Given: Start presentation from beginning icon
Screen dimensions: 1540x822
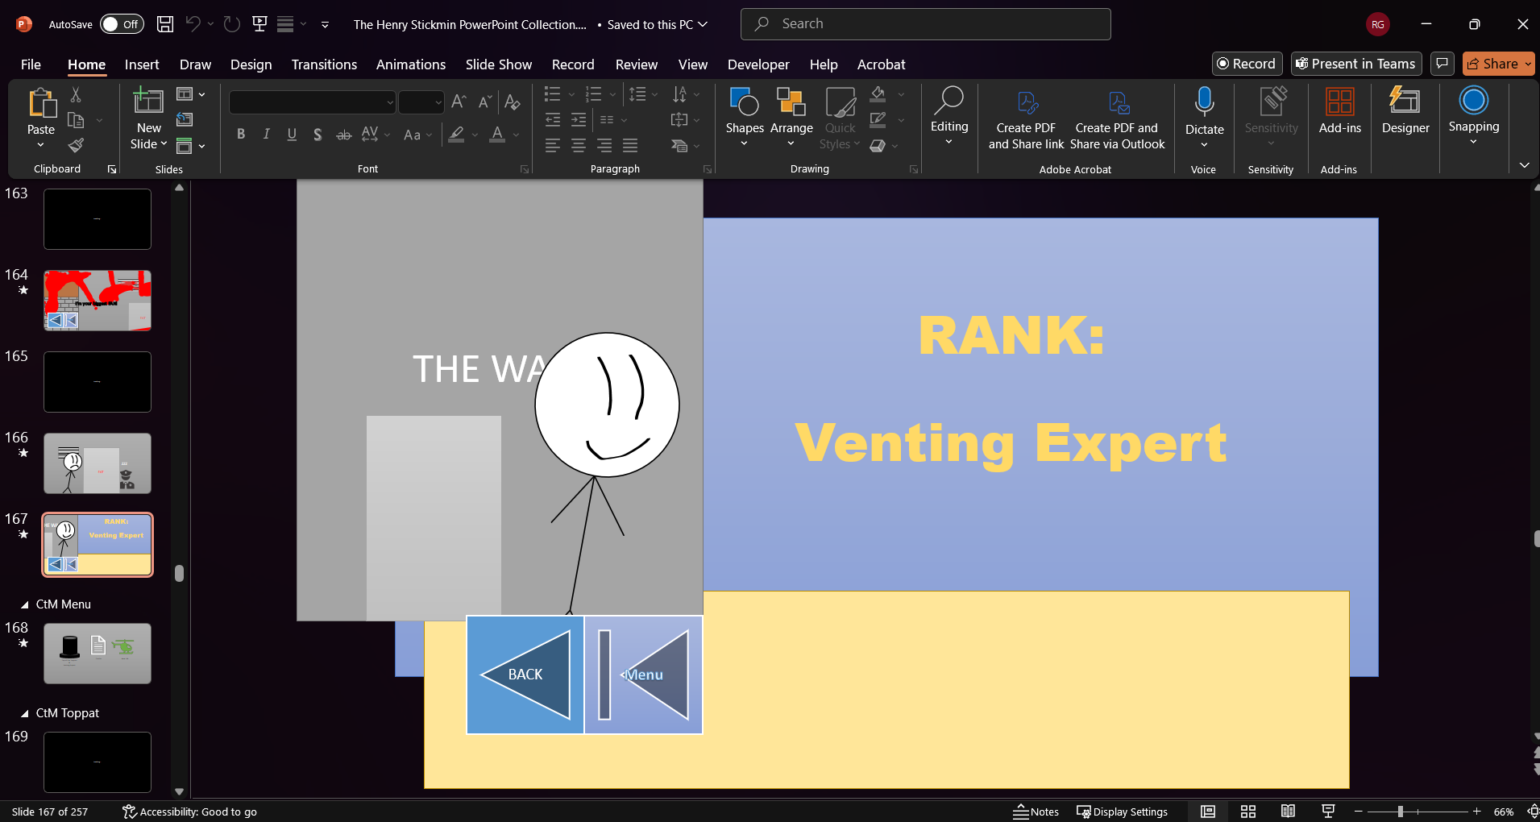Looking at the screenshot, I should (x=259, y=24).
